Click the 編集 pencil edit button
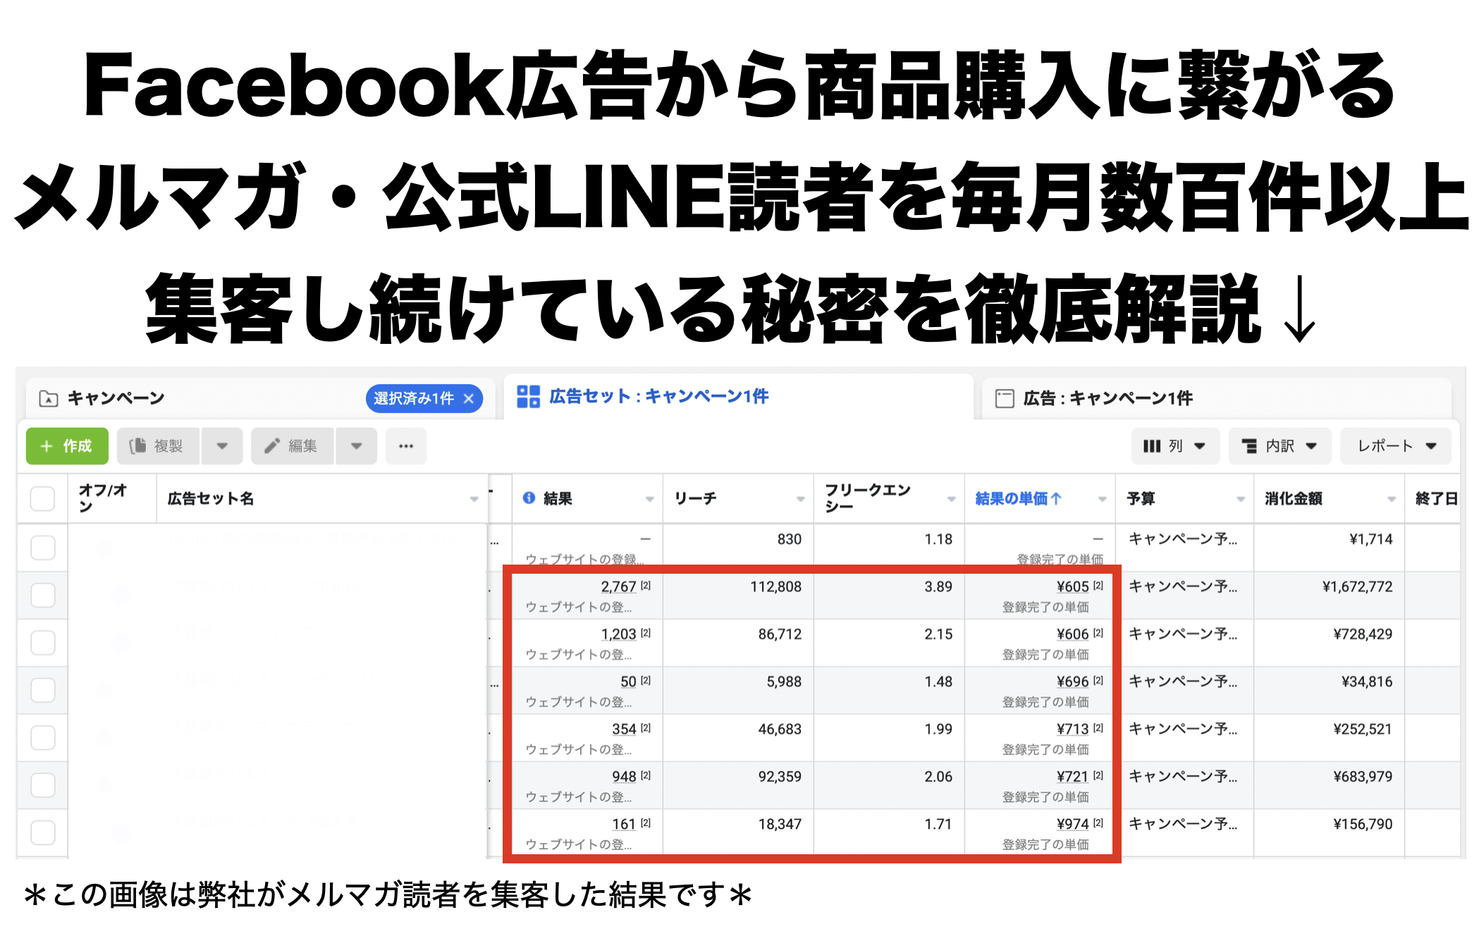 tap(292, 446)
